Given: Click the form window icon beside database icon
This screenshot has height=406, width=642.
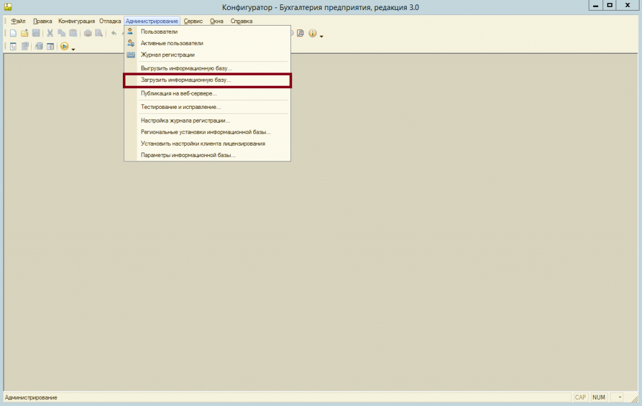Looking at the screenshot, I should click(50, 46).
